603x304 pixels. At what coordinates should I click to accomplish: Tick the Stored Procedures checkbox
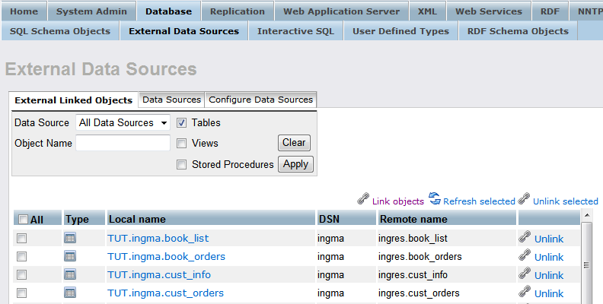[x=182, y=164]
